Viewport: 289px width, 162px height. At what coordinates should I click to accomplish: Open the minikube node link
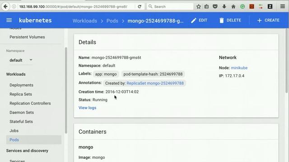click(x=239, y=68)
